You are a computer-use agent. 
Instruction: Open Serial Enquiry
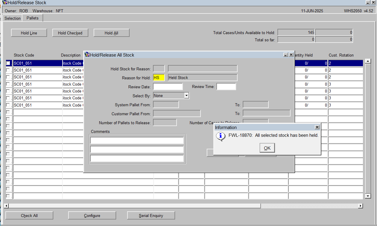tap(151, 216)
